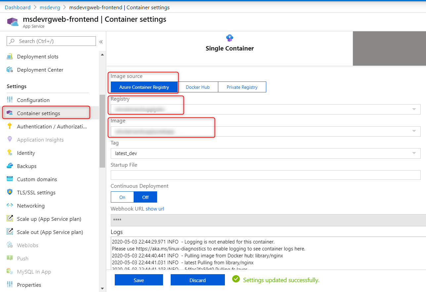Click the App Service icon beside the title
The image size is (426, 292).
pos(13,22)
